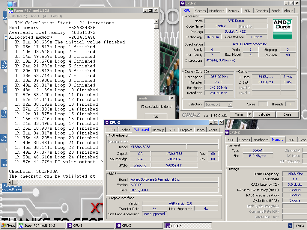Switch to Graphics tab in top CPU-Z window
The width and height of the screenshot is (307, 230).
click(x=261, y=11)
